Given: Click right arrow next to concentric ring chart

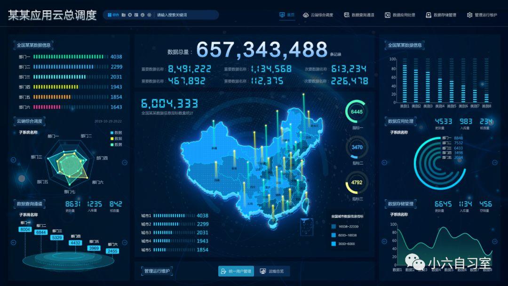Looking at the screenshot, I should 494,162.
